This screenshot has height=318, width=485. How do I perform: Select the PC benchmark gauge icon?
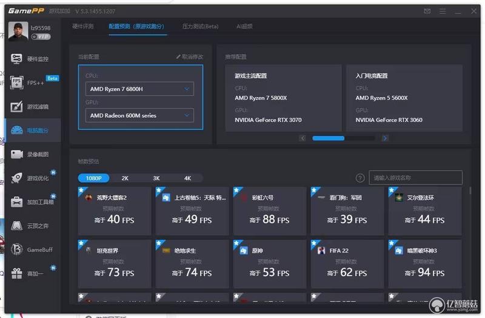tap(17, 130)
